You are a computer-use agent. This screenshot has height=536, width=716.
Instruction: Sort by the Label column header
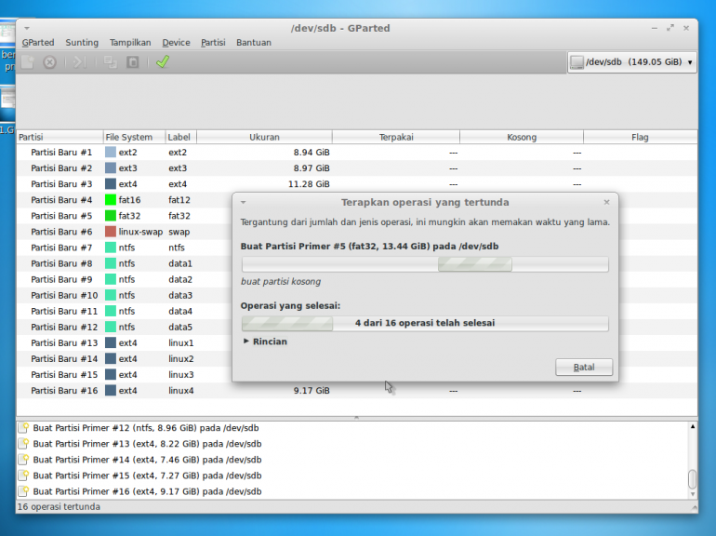pyautogui.click(x=180, y=137)
